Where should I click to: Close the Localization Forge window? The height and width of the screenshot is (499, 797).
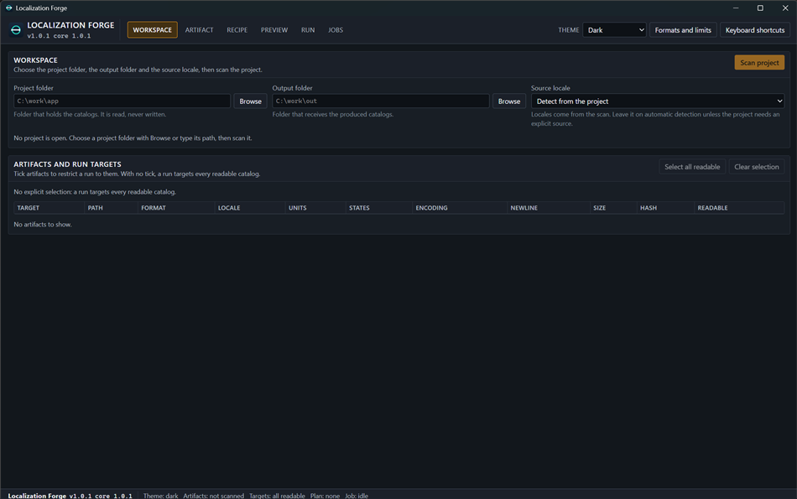[784, 8]
